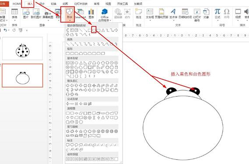Select the Back/Previous action button

[x=68, y=159]
